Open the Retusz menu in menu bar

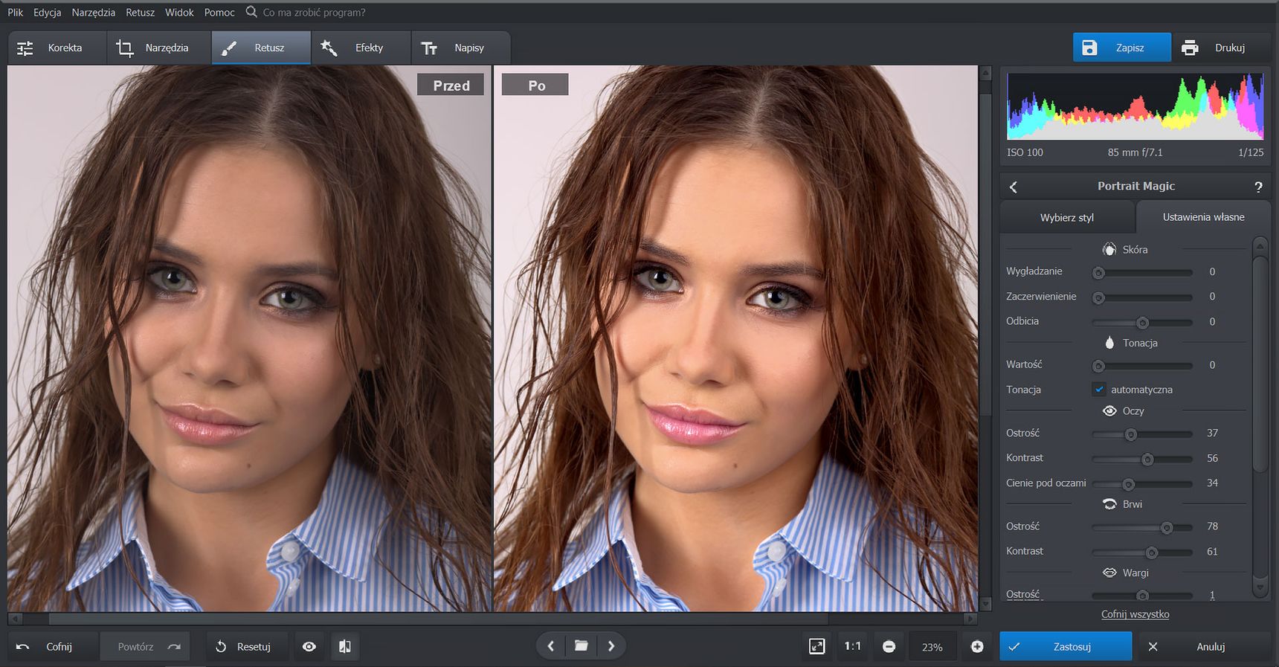pos(140,13)
